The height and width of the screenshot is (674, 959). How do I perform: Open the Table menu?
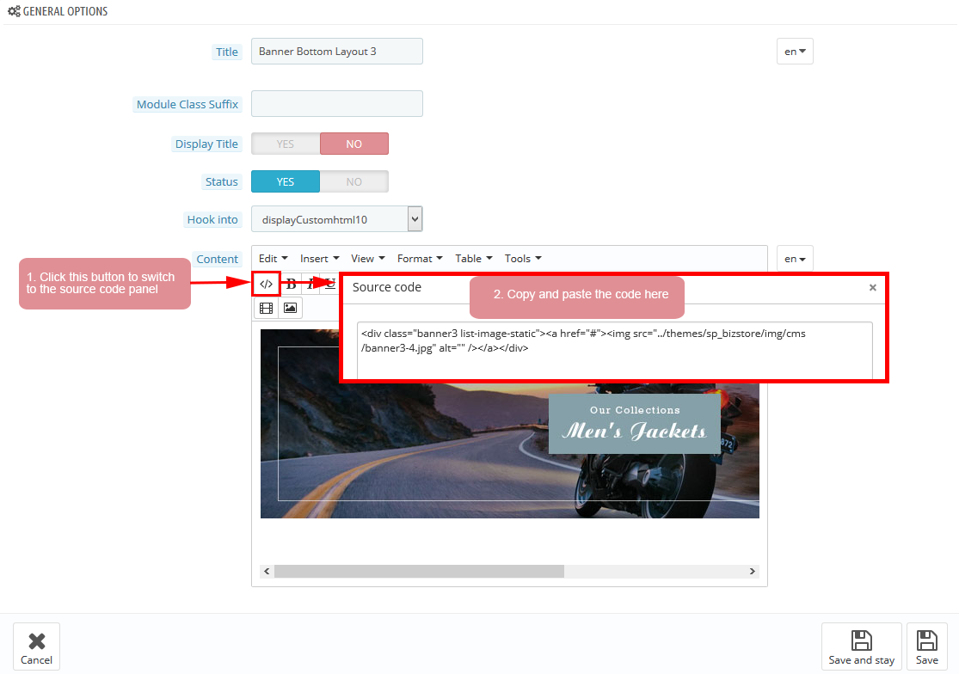coord(473,259)
